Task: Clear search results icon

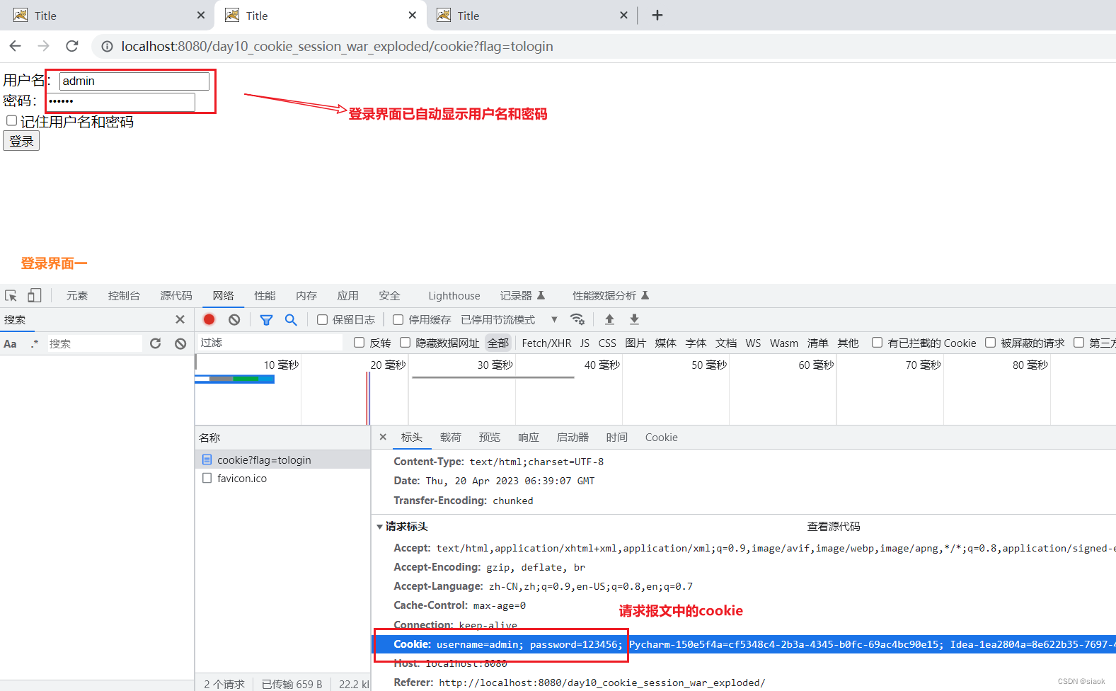Action: (180, 343)
